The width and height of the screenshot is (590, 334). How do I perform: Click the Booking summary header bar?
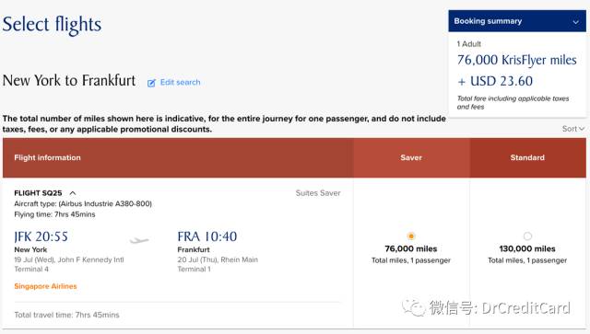pos(517,21)
